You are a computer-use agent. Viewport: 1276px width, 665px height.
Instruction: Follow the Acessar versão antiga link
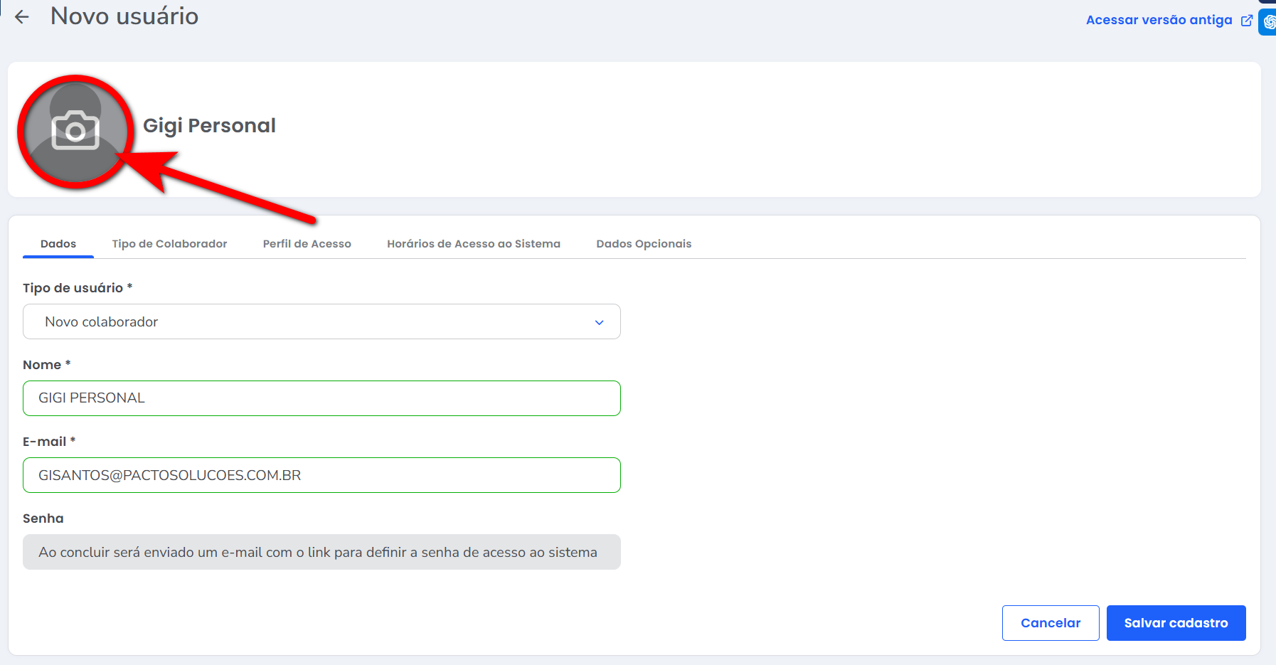coord(1159,20)
